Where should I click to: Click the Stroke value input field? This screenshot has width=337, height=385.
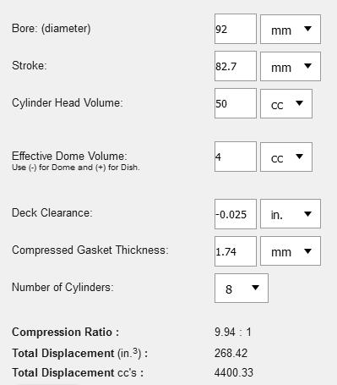[x=236, y=66]
